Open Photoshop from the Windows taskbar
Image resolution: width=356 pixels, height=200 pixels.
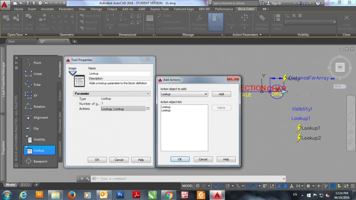[x=120, y=194]
